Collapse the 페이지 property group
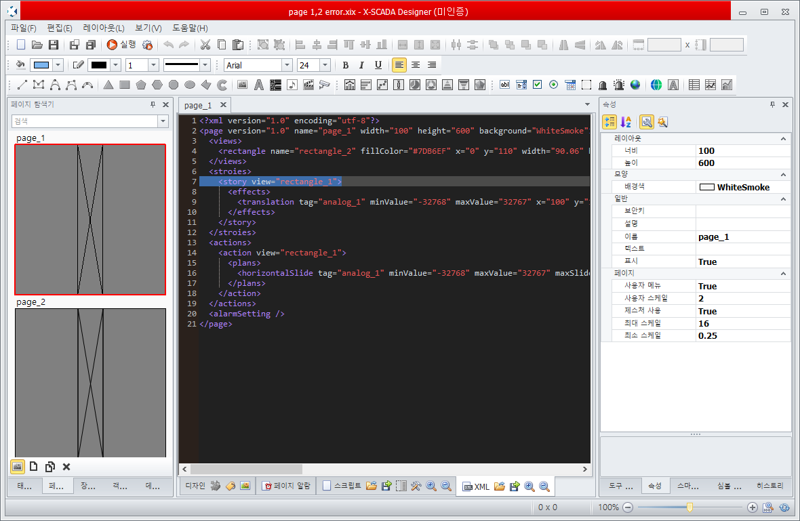This screenshot has width=800, height=521. [783, 274]
